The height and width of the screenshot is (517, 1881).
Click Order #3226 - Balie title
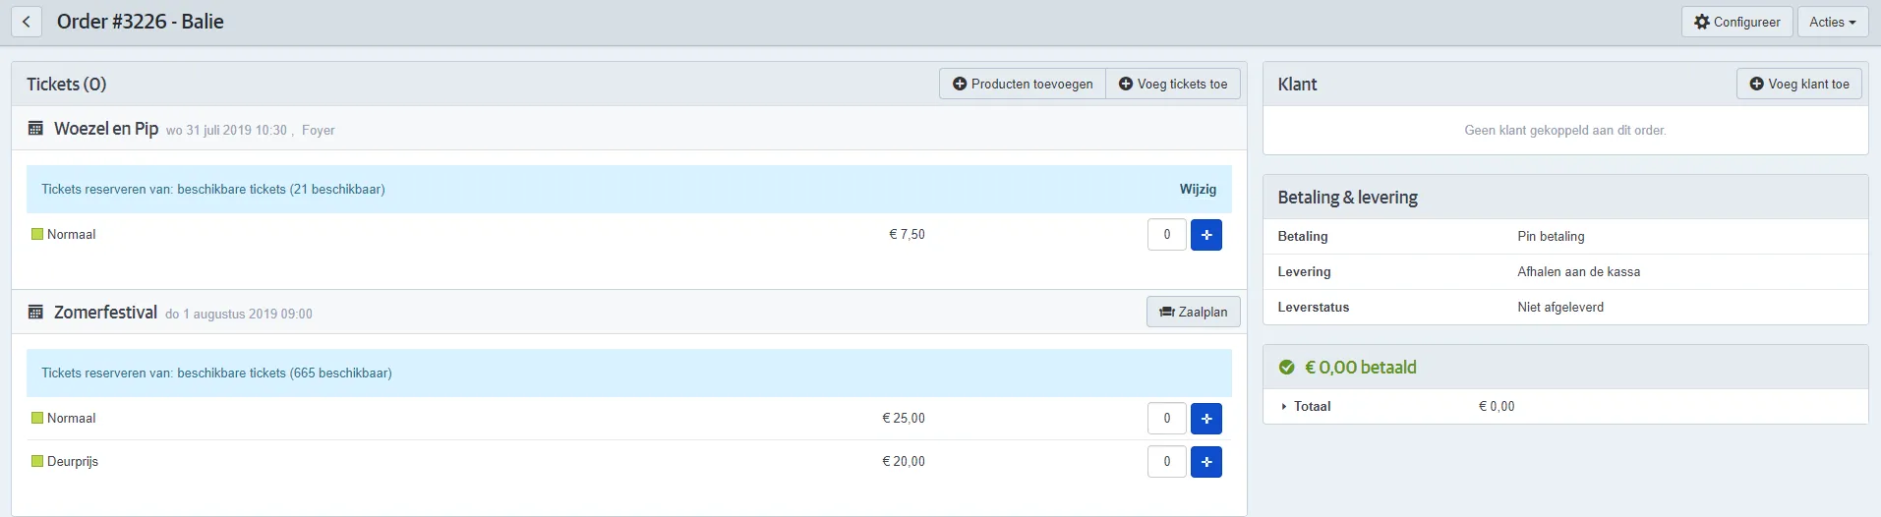[x=141, y=22]
